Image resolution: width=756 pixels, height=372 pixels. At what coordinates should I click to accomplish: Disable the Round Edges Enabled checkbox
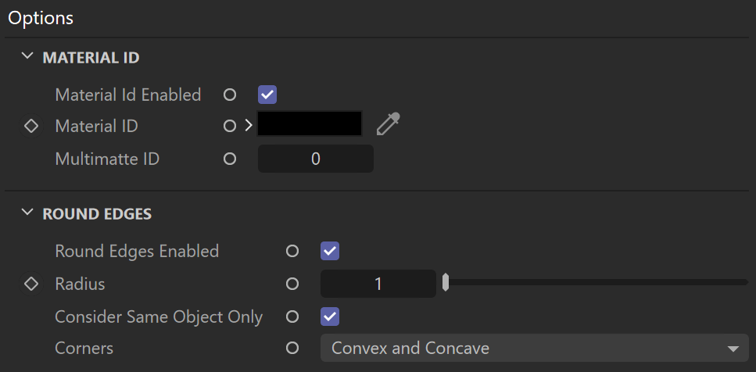[x=330, y=251]
